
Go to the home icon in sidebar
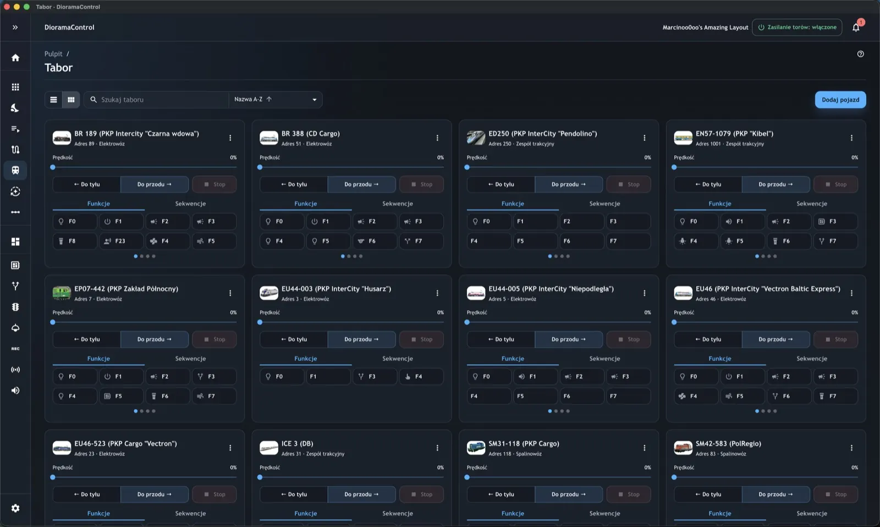[x=15, y=58]
